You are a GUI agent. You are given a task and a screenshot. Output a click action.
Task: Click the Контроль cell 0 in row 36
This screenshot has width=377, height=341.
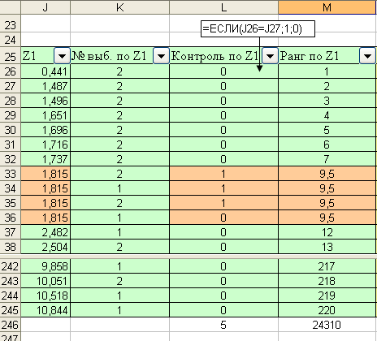coord(223,218)
